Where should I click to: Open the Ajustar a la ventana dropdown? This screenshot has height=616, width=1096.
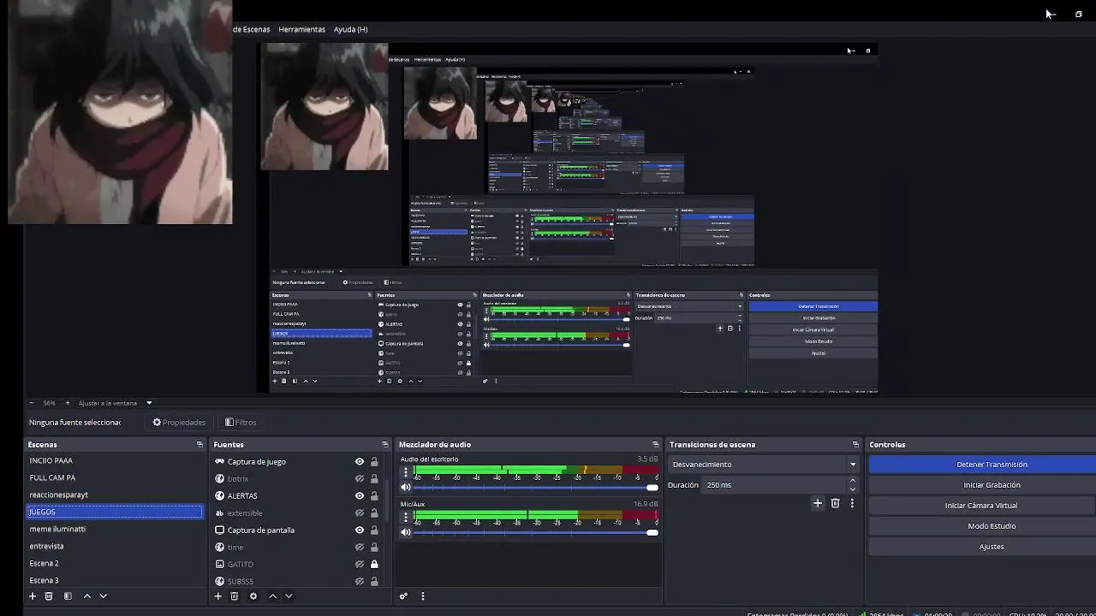pyautogui.click(x=116, y=403)
